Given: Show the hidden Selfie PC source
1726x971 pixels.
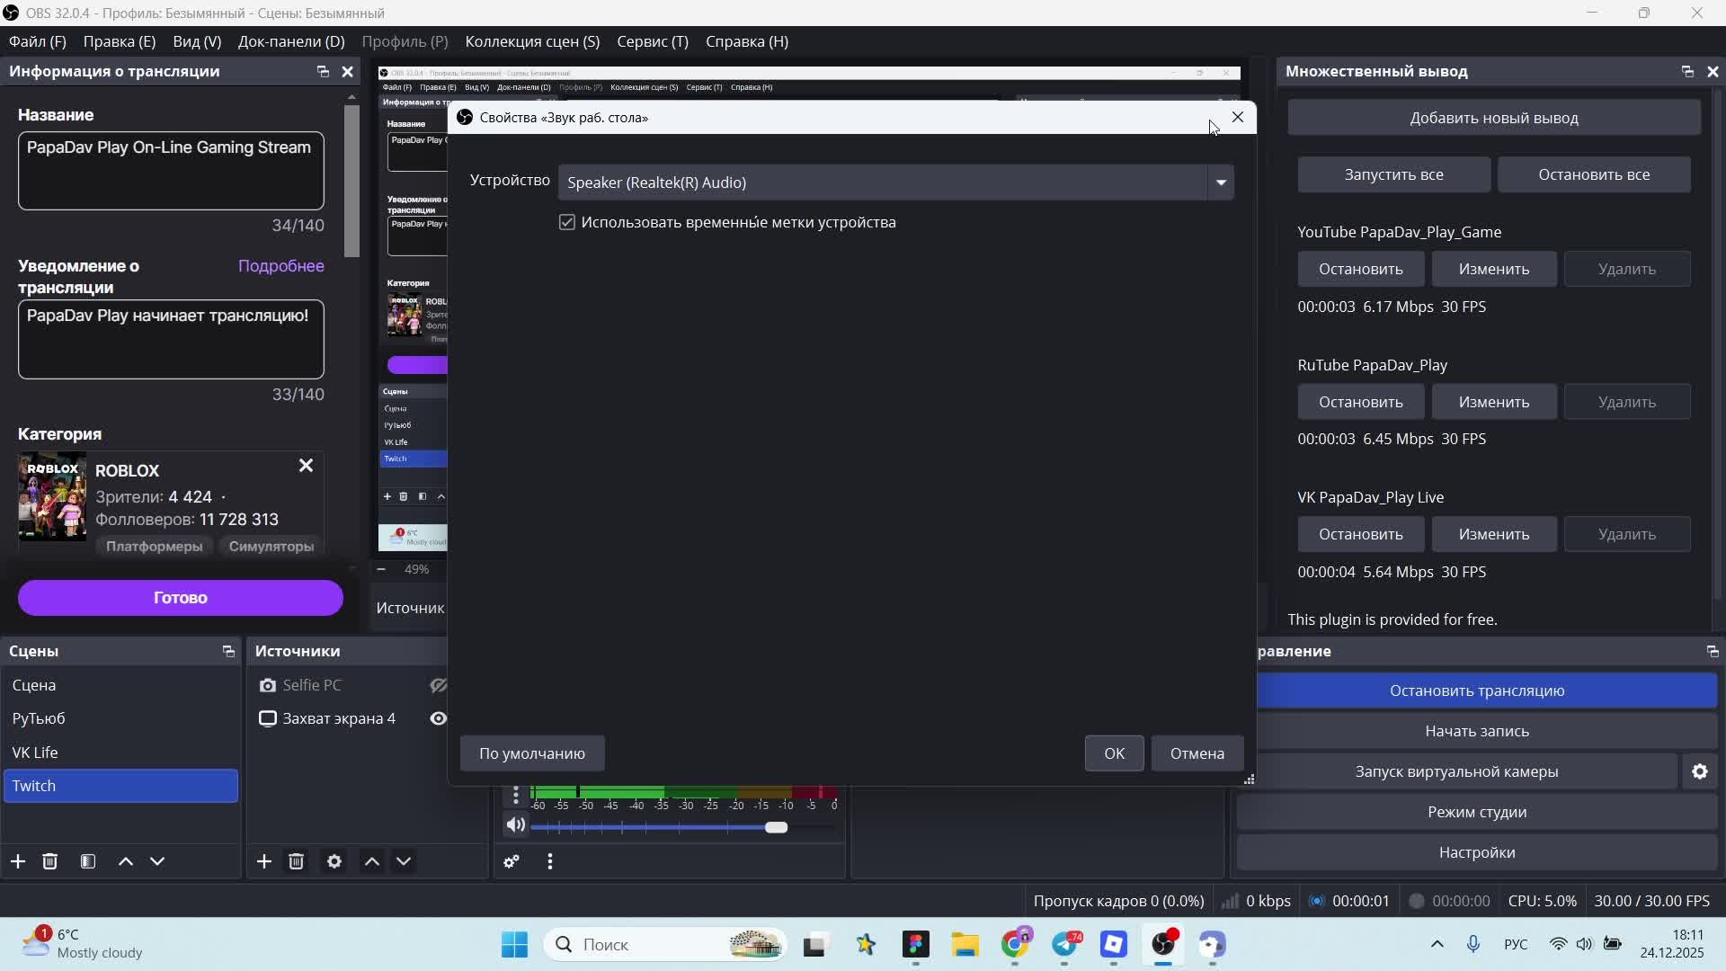Looking at the screenshot, I should [x=438, y=685].
